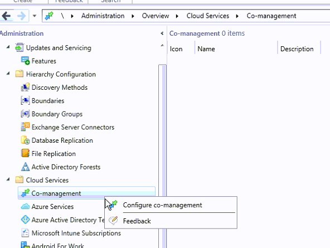Select Administration in the breadcrumb path
The height and width of the screenshot is (248, 330).
pos(103,16)
